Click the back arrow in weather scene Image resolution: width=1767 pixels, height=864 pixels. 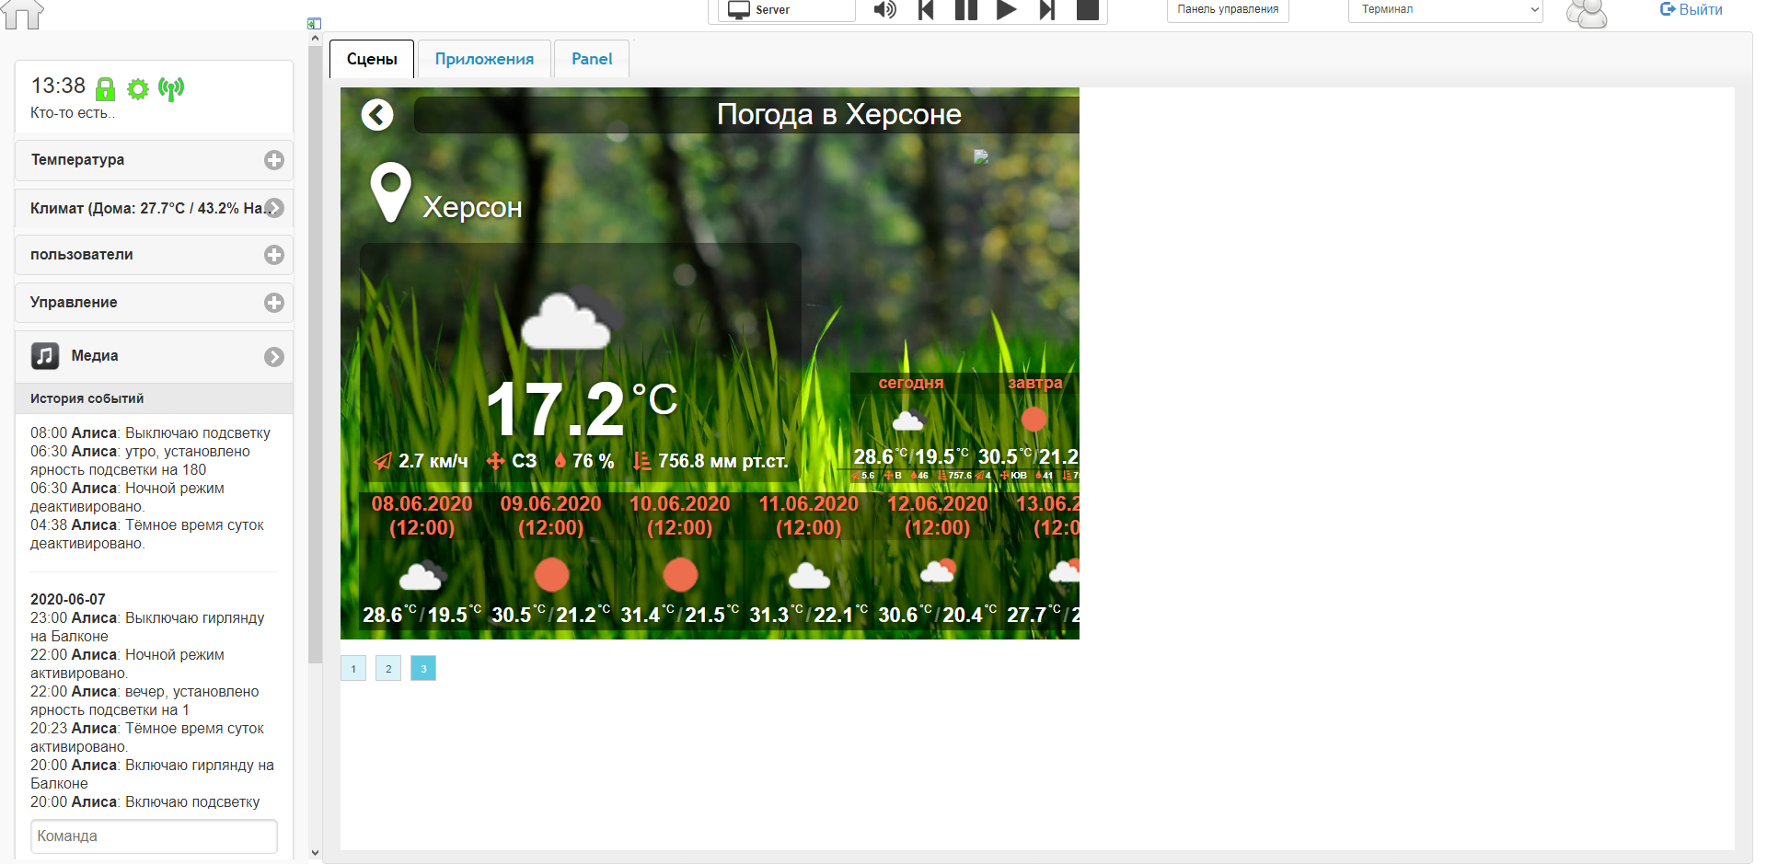[377, 115]
